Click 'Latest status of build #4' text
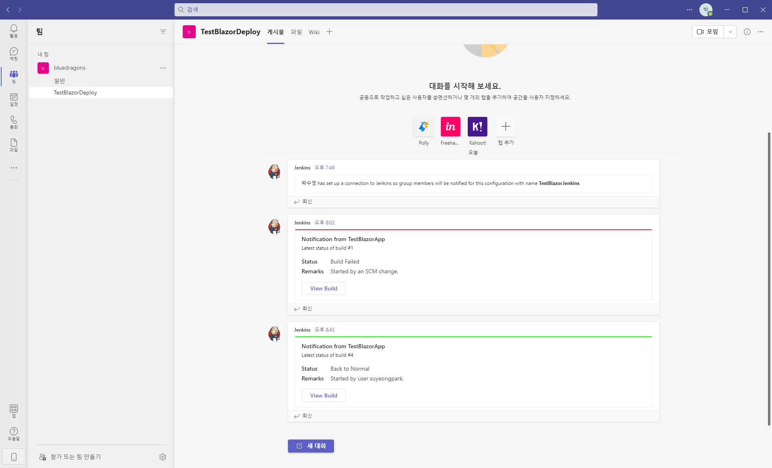The width and height of the screenshot is (772, 468). click(x=327, y=355)
